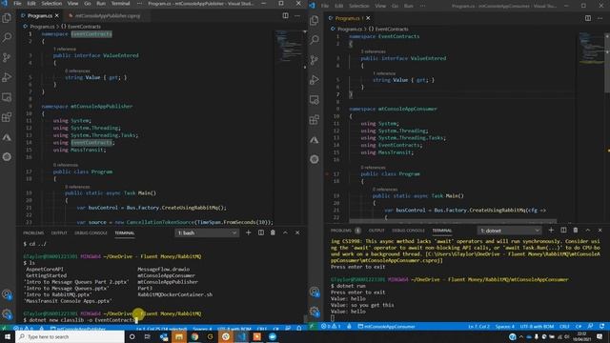
Task: Open Manage gear in Publisher window
Action: pos(7,313)
